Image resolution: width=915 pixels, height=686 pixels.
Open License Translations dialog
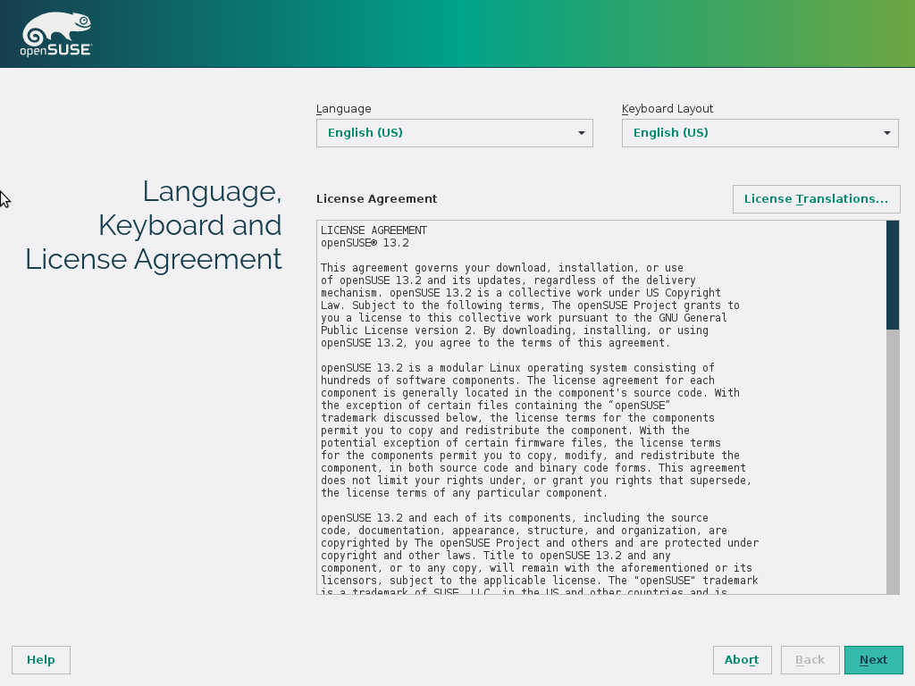pyautogui.click(x=817, y=199)
